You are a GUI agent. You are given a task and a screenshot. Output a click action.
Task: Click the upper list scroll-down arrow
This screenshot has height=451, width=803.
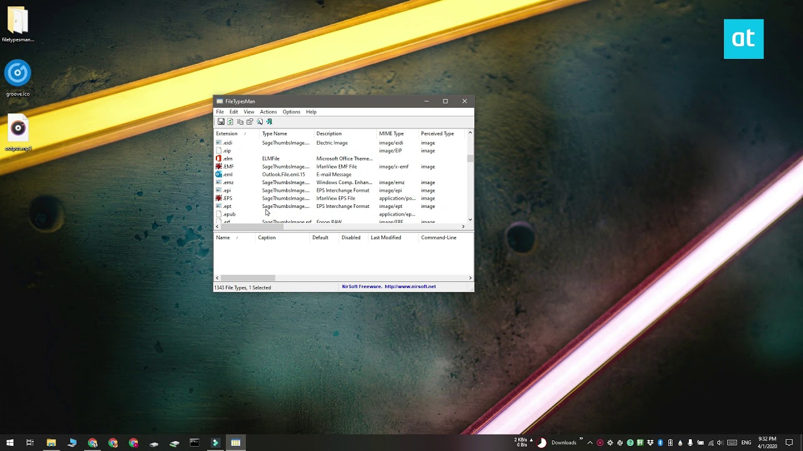(470, 219)
